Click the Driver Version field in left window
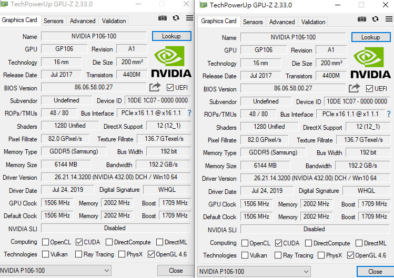The height and width of the screenshot is (278, 394). (x=116, y=177)
